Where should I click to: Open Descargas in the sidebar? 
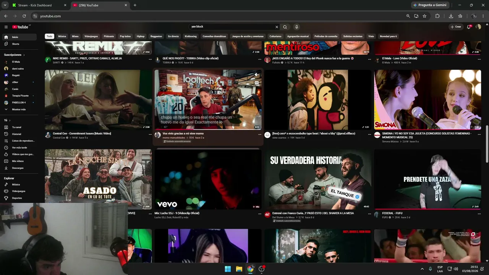18,168
